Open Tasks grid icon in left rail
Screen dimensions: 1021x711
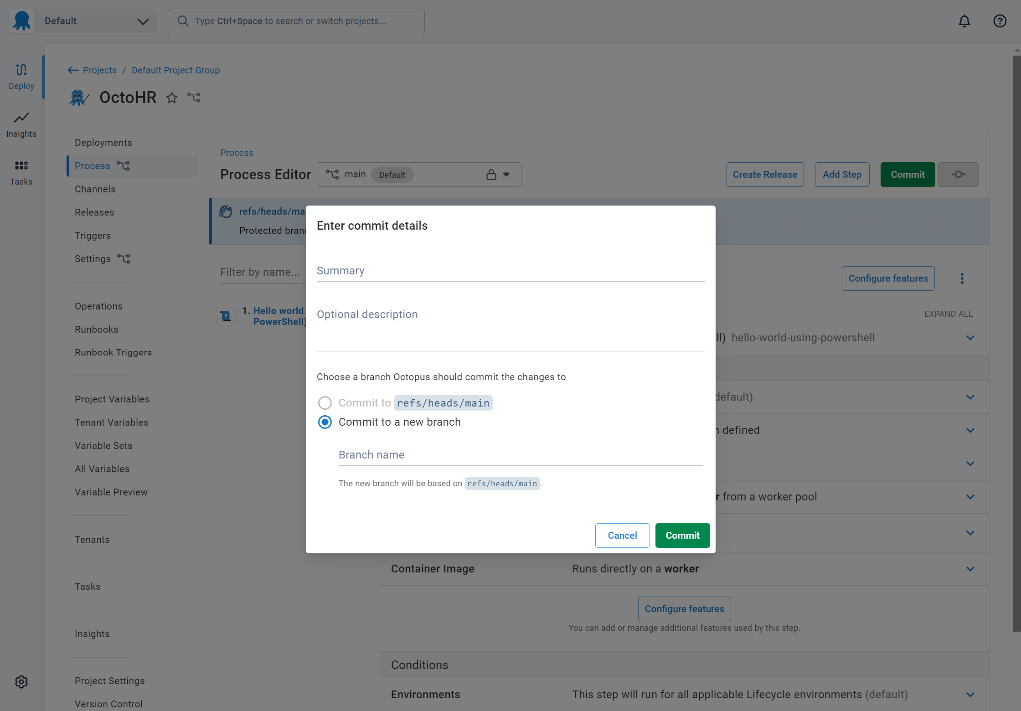pos(21,165)
